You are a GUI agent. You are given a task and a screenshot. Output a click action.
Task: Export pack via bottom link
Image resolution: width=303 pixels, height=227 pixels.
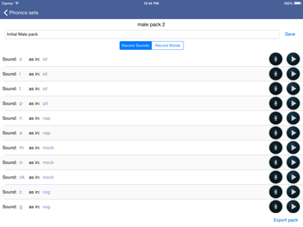(x=286, y=220)
